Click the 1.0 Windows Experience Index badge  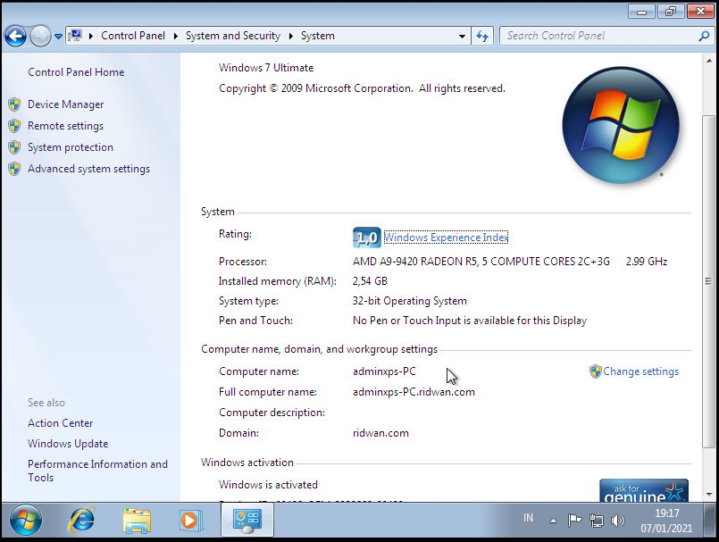pos(366,238)
